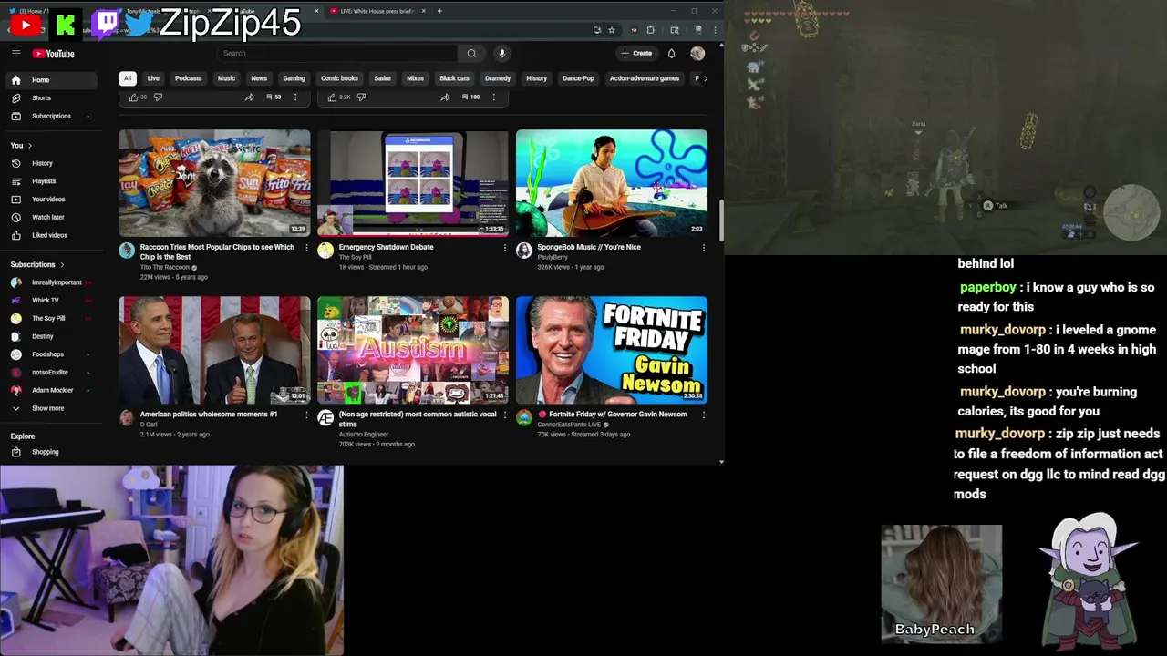Select the Comic books filter chip

[x=339, y=78]
